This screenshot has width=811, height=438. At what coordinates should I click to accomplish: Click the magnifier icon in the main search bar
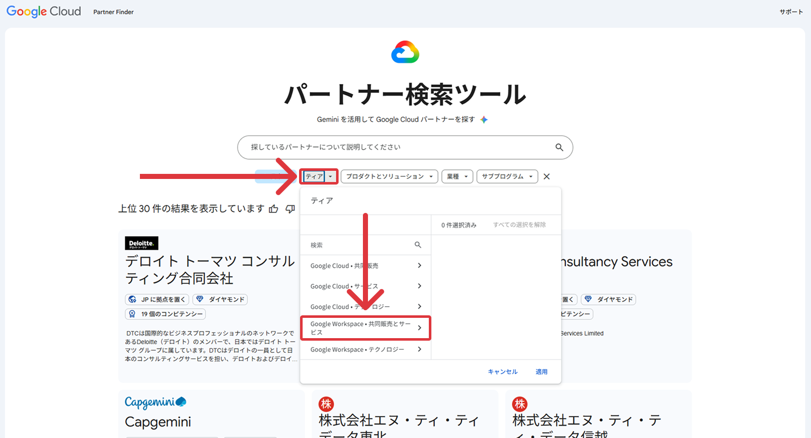[559, 147]
